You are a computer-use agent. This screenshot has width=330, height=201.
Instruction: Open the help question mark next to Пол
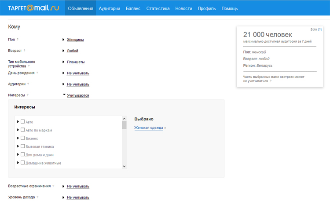[18, 39]
